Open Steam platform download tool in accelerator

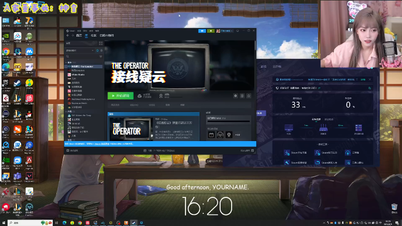click(295, 153)
